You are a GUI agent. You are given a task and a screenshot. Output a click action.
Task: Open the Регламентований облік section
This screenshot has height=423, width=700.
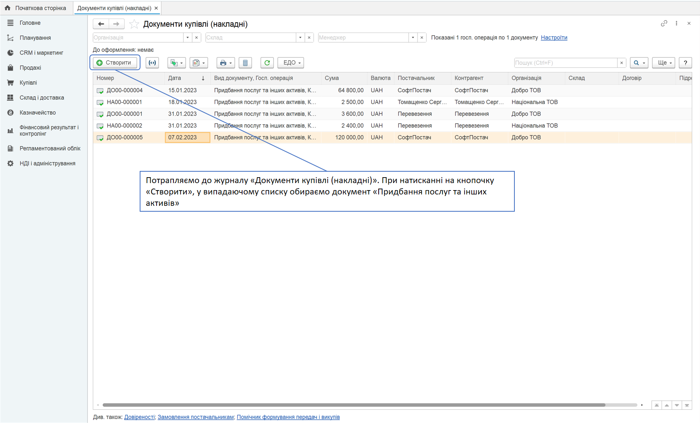pos(50,149)
